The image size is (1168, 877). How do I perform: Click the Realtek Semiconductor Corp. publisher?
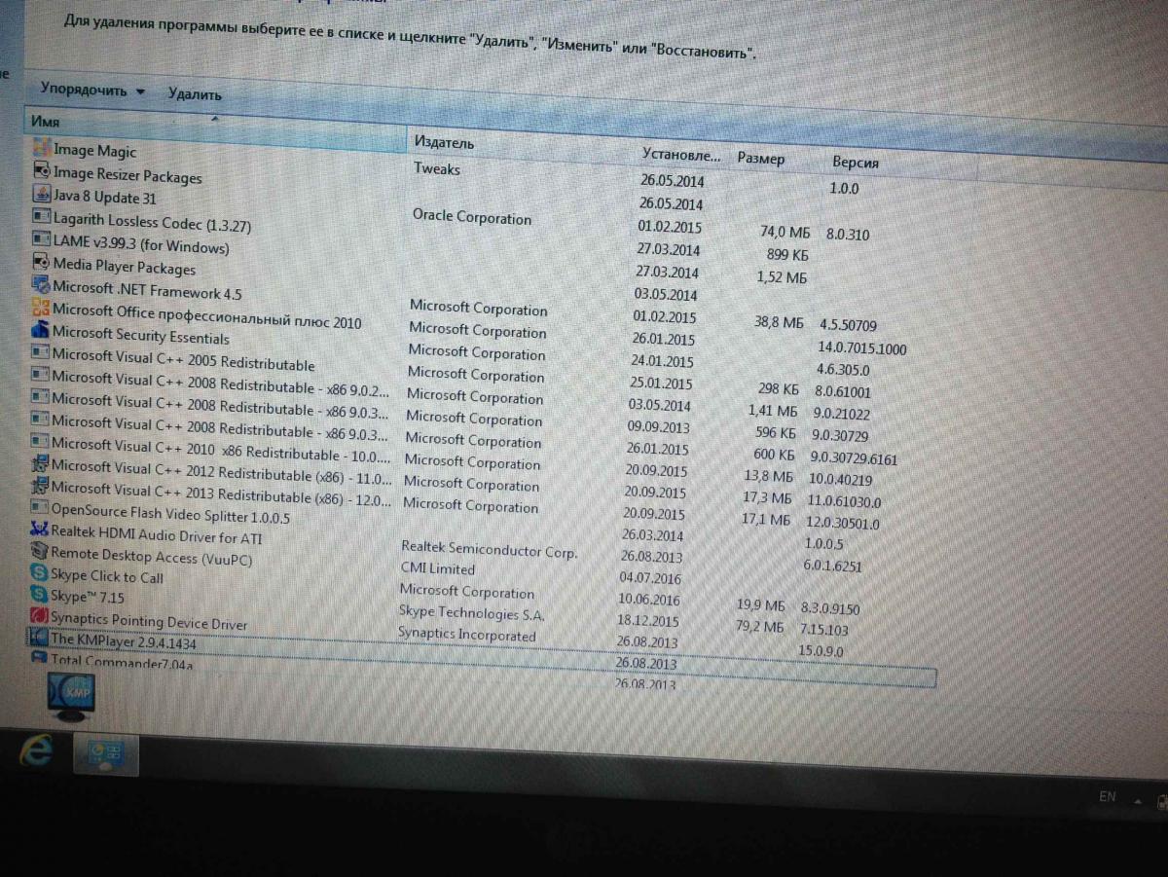[x=489, y=549]
